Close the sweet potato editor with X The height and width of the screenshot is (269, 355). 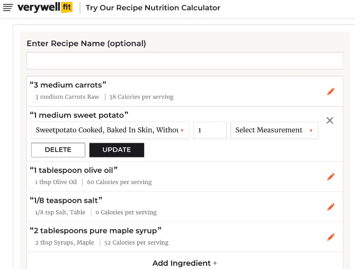pos(330,120)
